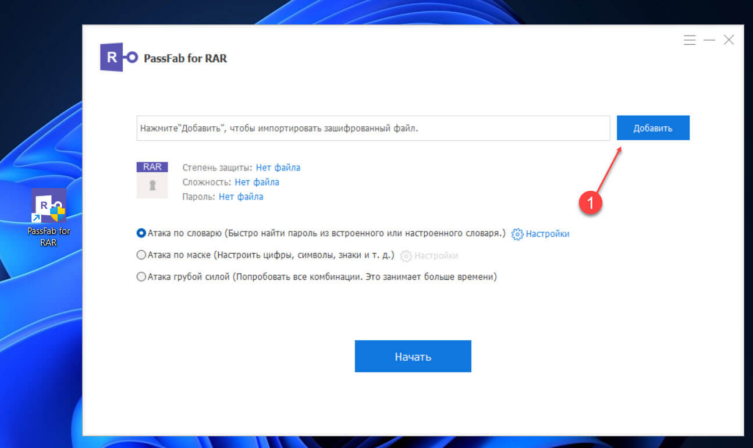Click the encrypted file path input field
Image resolution: width=753 pixels, height=448 pixels.
pos(373,128)
